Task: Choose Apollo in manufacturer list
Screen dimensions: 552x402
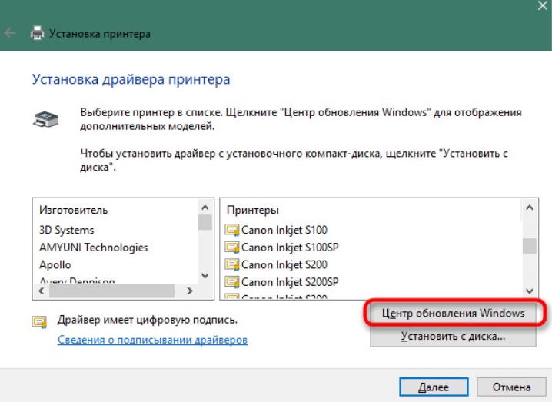Action: coord(55,264)
